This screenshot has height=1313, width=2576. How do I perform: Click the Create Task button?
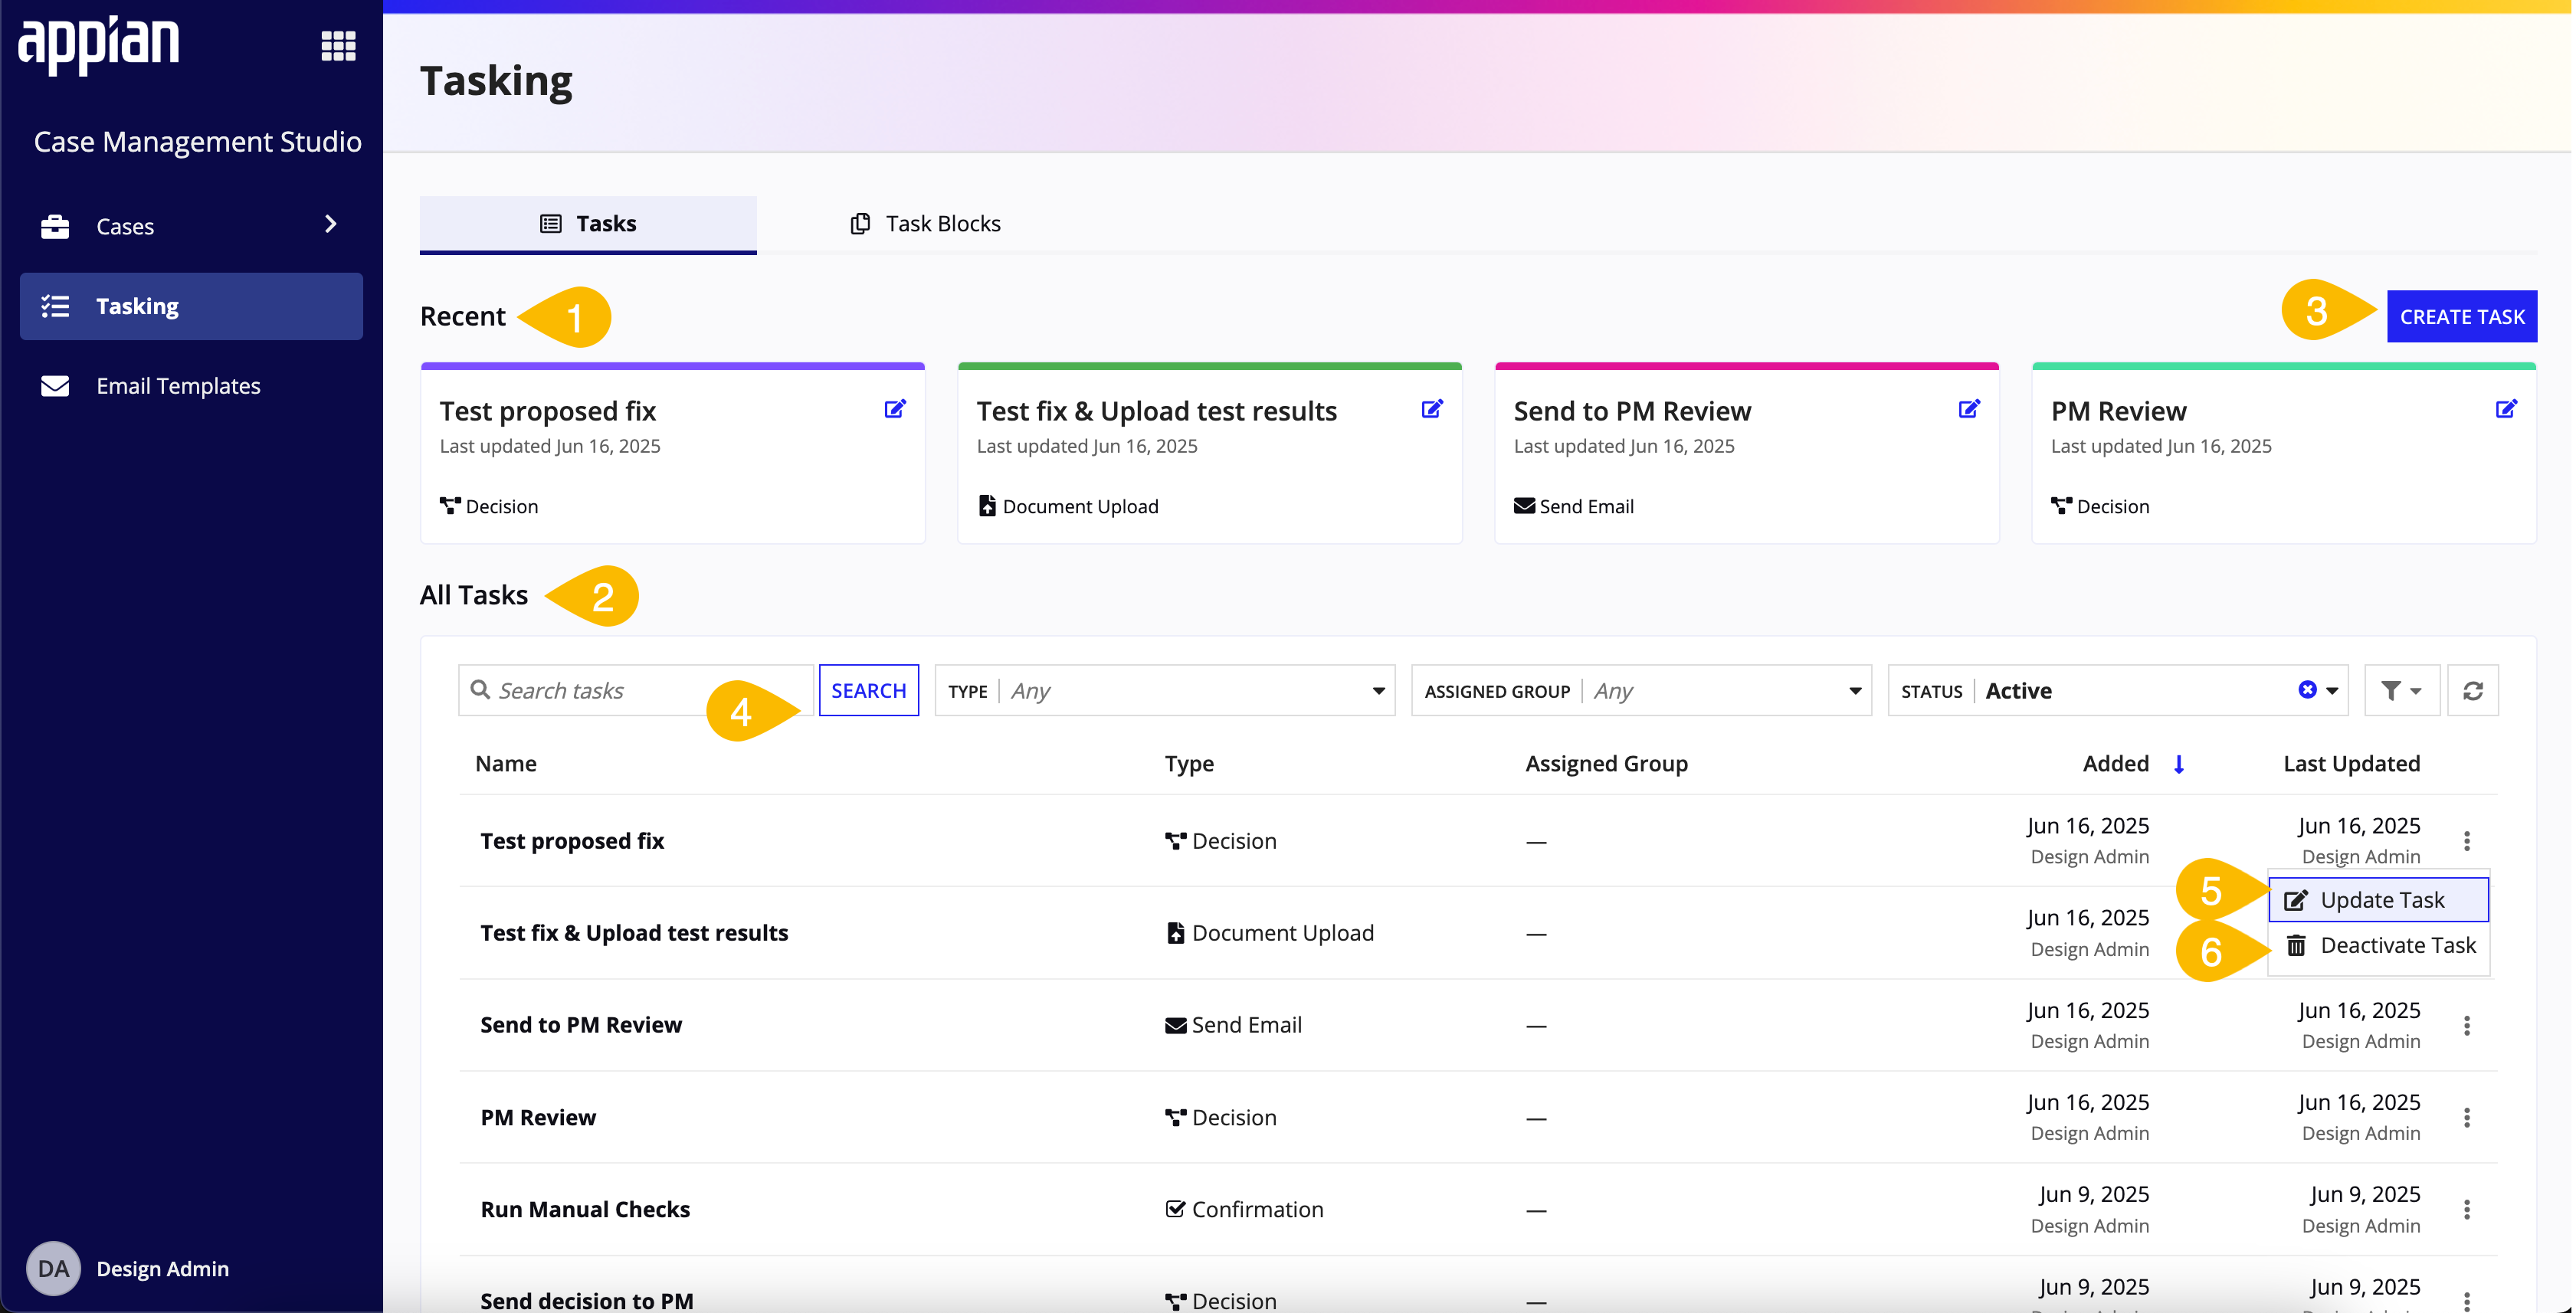coord(2462,317)
